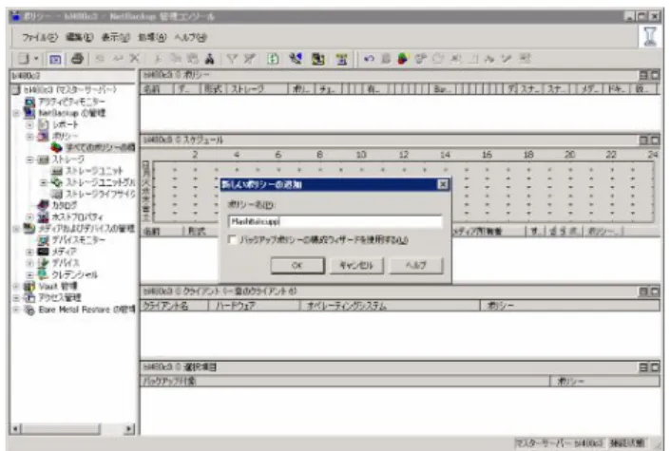Viewport: 670px width, 451px height.
Task: Select レポート node in the tree
Action: [x=66, y=124]
